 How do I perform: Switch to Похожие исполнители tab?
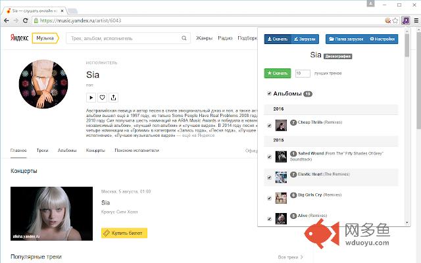(137, 151)
